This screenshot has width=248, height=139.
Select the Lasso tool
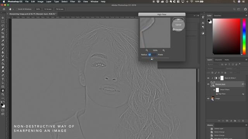(x=3, y=25)
